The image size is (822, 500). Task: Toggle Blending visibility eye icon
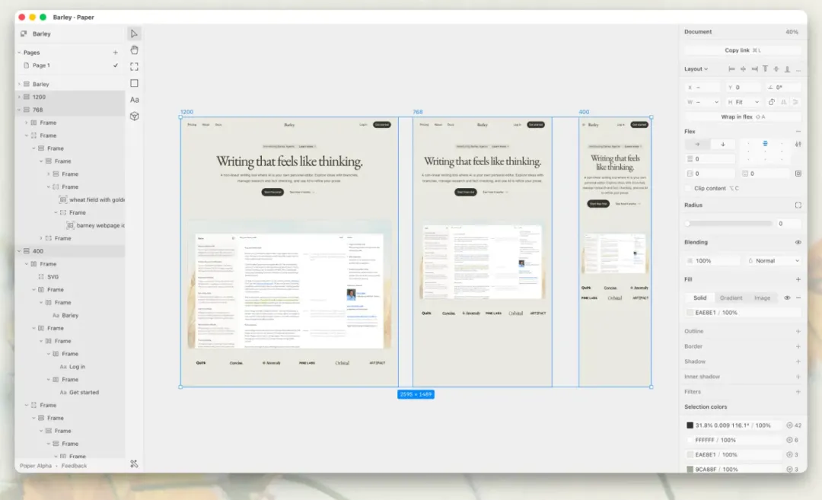(x=798, y=242)
